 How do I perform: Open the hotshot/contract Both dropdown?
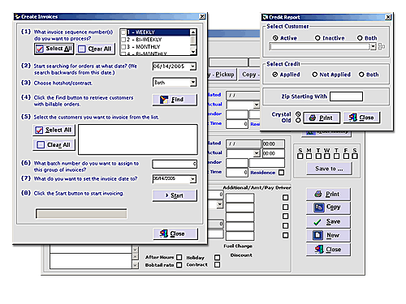pyautogui.click(x=192, y=82)
